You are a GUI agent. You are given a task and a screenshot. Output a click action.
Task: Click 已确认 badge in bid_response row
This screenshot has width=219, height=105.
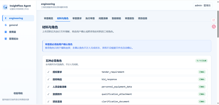point(202,79)
